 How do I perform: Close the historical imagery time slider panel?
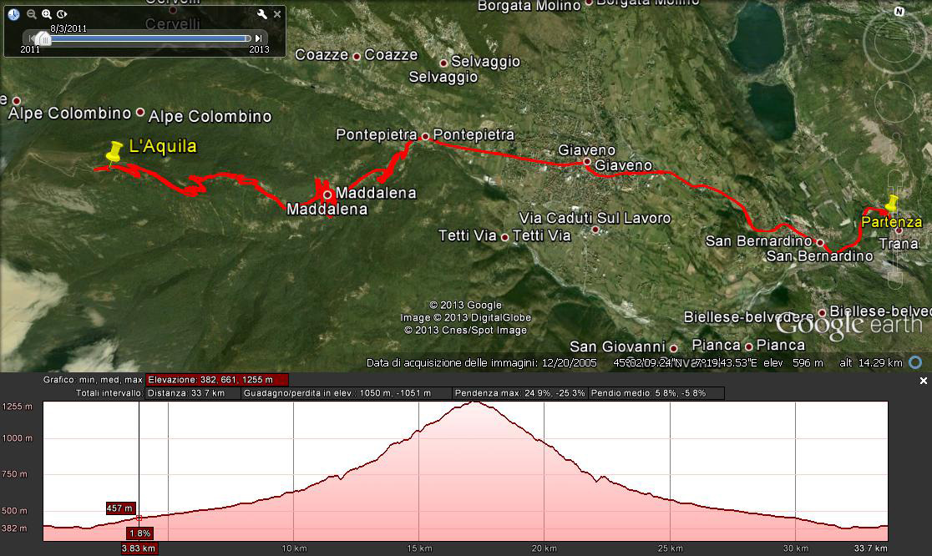(x=277, y=14)
